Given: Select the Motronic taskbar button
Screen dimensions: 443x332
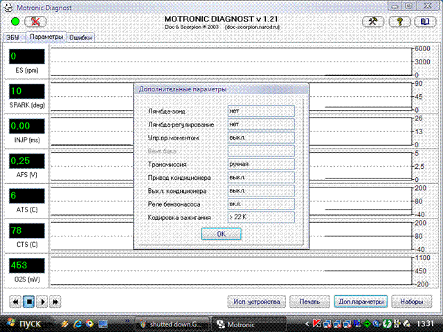Looking at the screenshot, I should (x=248, y=324).
